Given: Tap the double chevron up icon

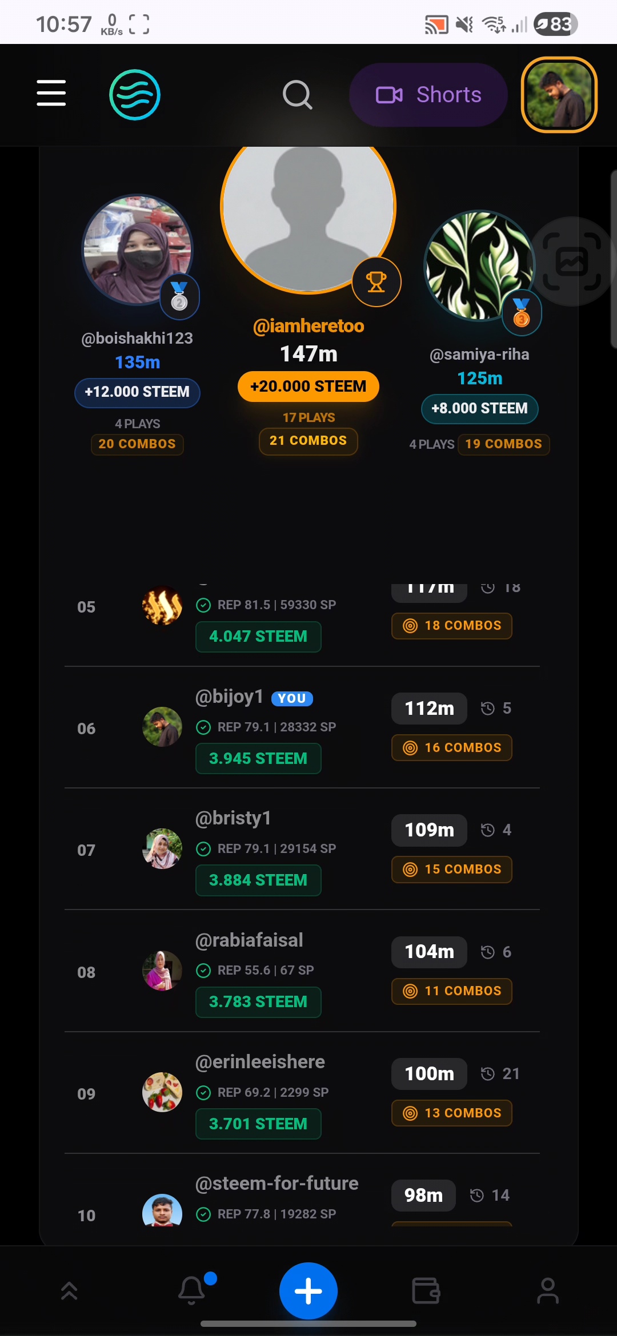Looking at the screenshot, I should point(69,1291).
